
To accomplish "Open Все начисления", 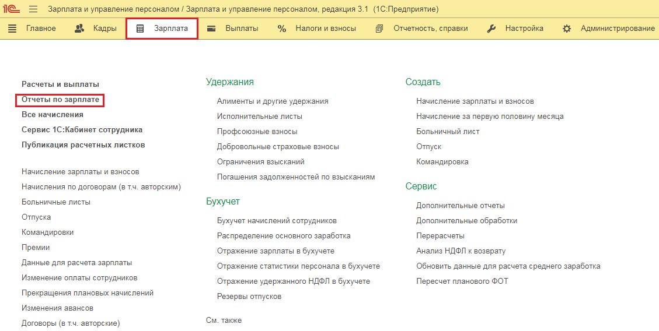I will pyautogui.click(x=53, y=115).
